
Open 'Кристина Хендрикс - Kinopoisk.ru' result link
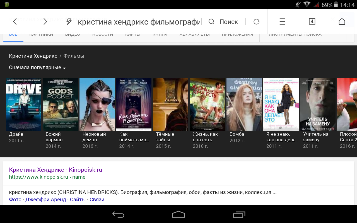click(x=56, y=170)
